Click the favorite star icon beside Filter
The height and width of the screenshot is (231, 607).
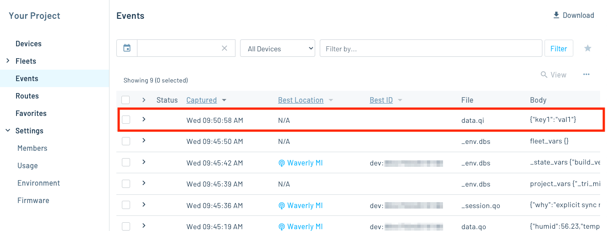[588, 48]
